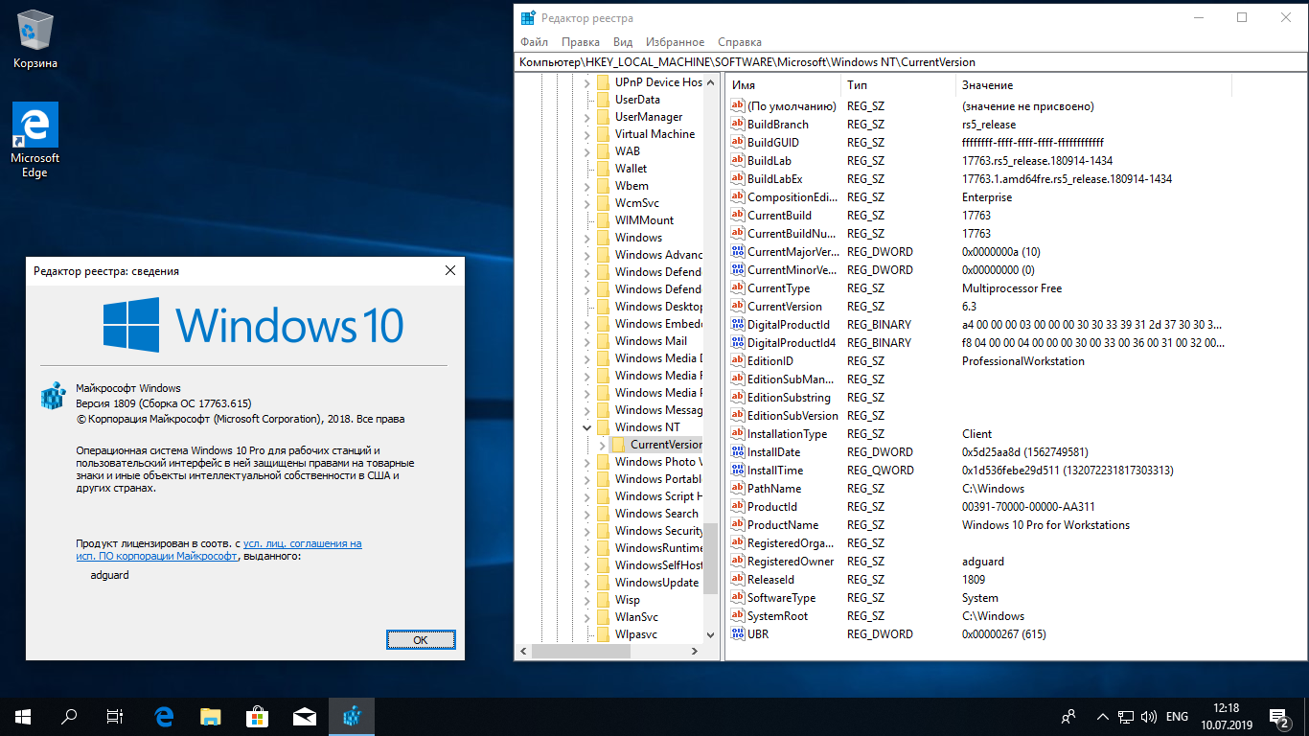Open the Файл menu

point(535,42)
